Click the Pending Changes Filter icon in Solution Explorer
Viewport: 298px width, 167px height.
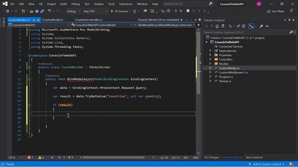(230, 26)
